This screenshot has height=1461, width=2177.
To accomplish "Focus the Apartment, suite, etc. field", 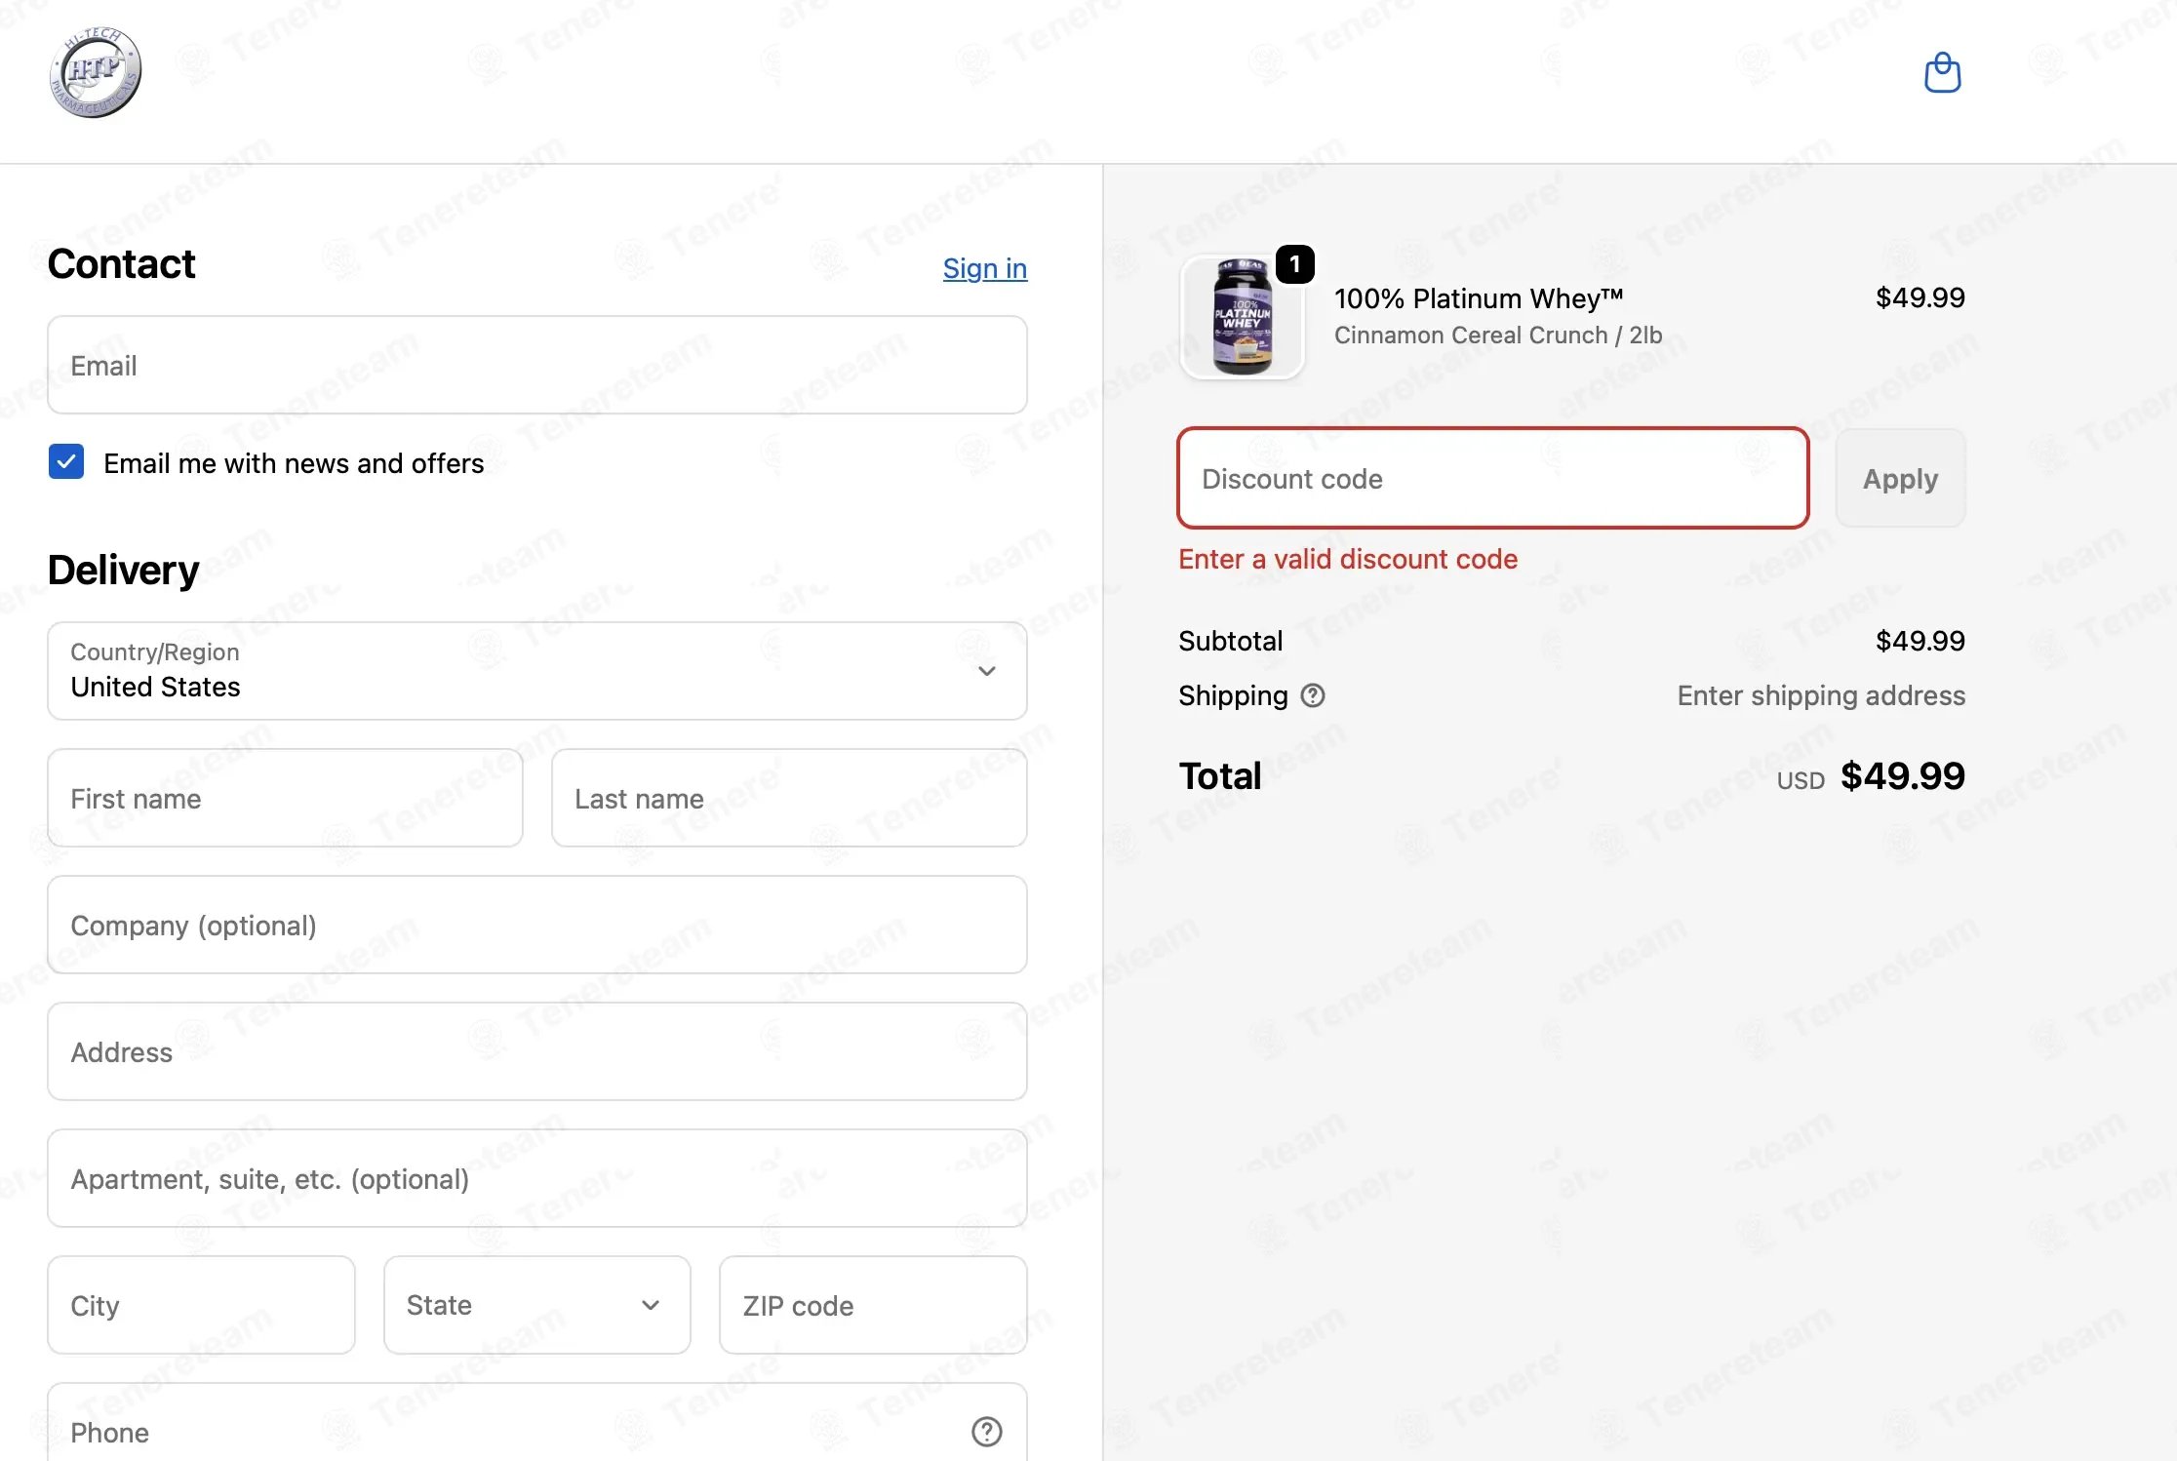I will (537, 1178).
